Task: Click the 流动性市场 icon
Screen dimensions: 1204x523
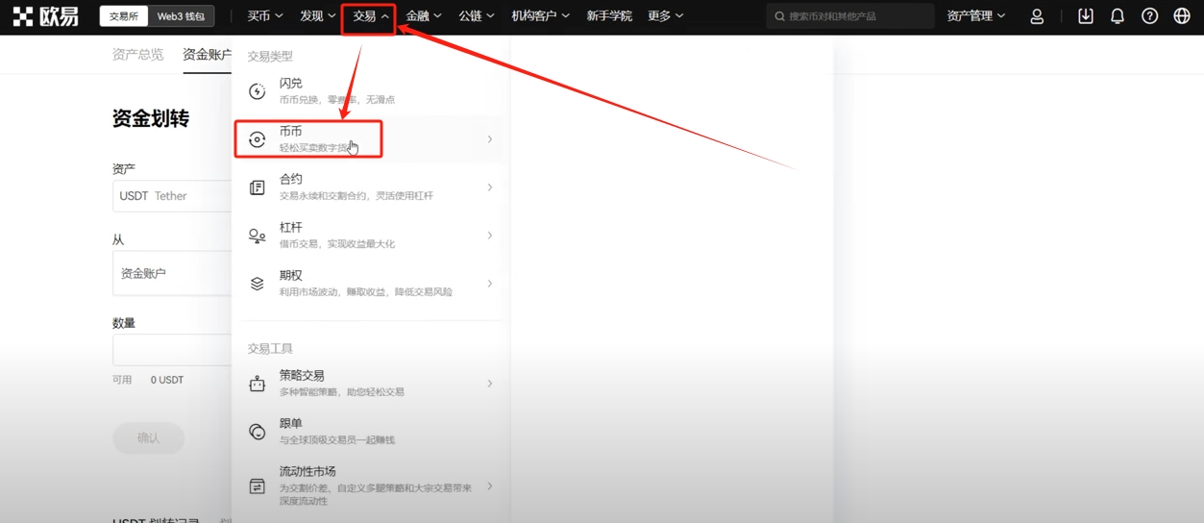Action: (x=258, y=486)
